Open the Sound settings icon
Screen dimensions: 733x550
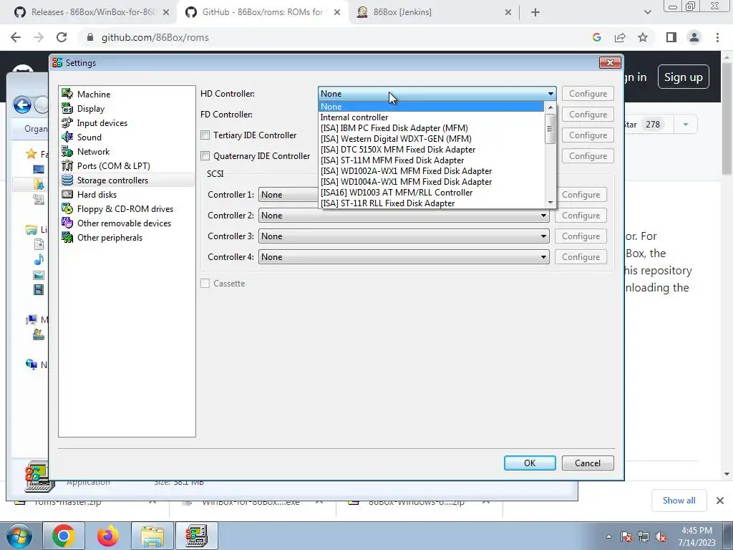(67, 137)
